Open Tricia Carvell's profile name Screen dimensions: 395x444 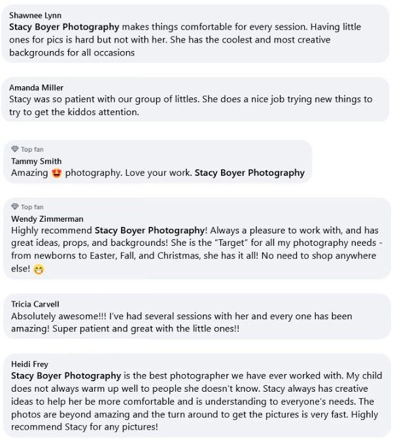pos(35,304)
